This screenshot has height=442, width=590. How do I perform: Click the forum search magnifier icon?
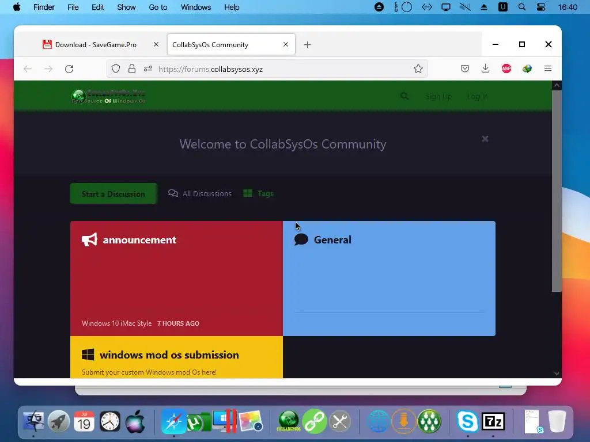(x=404, y=96)
